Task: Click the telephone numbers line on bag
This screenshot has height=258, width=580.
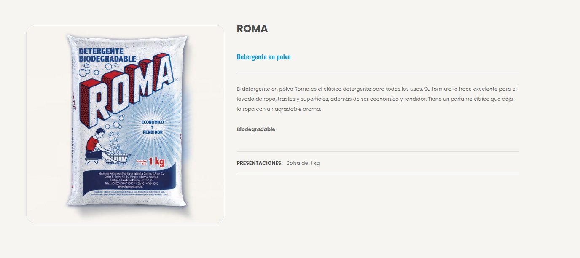Action: pyautogui.click(x=132, y=183)
